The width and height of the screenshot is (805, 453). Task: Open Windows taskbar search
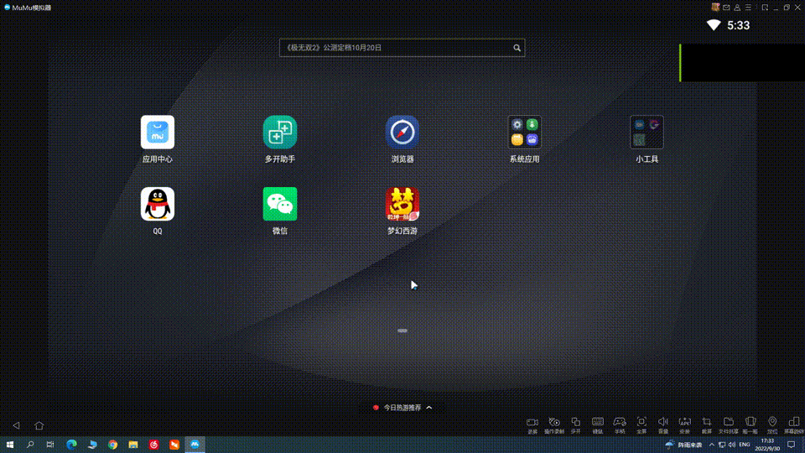point(30,445)
